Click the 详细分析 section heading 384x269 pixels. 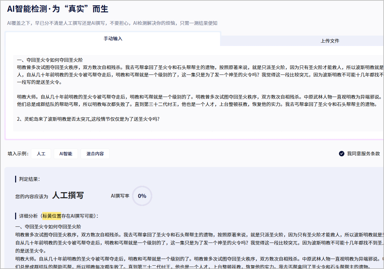coord(28,216)
